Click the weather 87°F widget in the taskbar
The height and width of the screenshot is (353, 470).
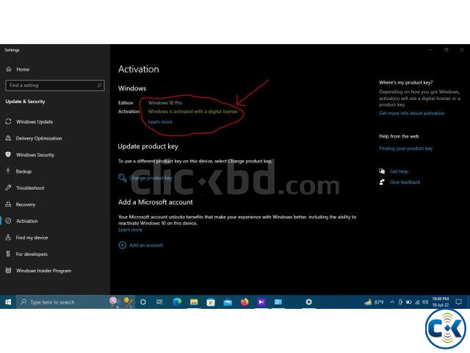374,302
